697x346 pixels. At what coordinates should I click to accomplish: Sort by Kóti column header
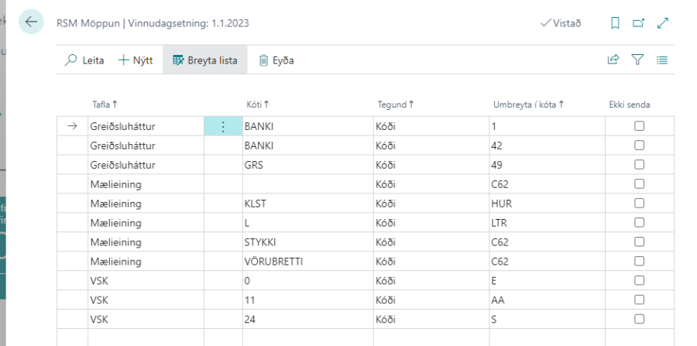coord(256,104)
